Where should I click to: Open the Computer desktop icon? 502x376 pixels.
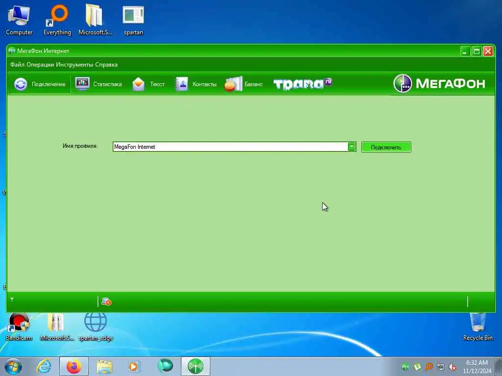coord(19,21)
